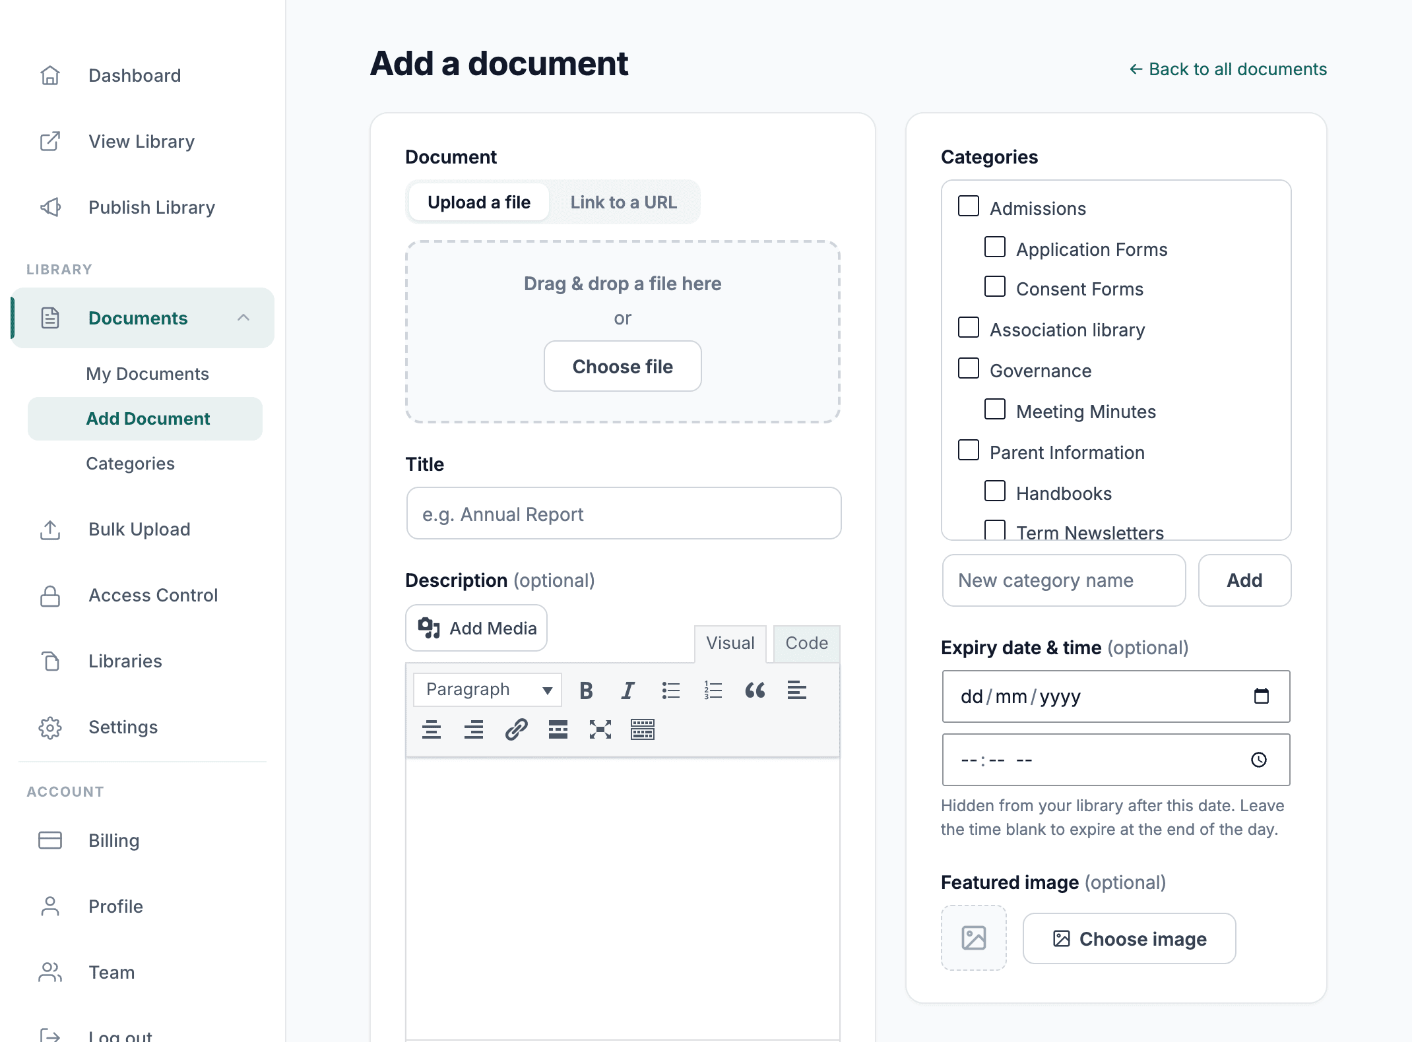Toggle the toolbar keyboard icon
The height and width of the screenshot is (1042, 1412).
coord(643,730)
